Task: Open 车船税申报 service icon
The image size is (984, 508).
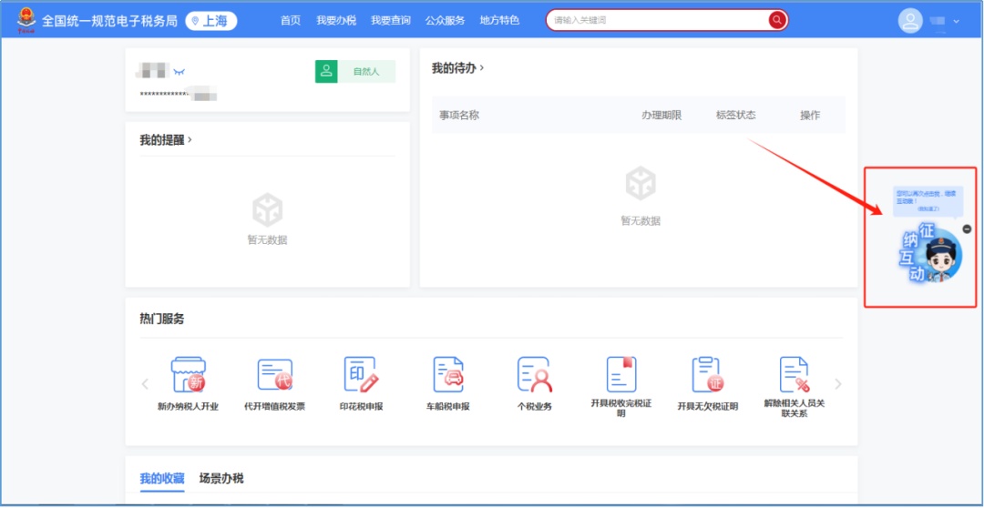Action: (x=447, y=375)
